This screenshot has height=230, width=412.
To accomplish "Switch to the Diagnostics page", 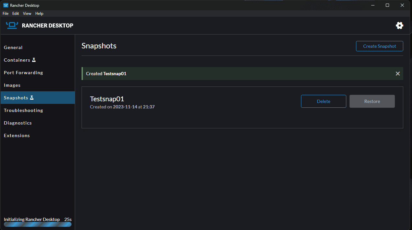I will [x=18, y=123].
